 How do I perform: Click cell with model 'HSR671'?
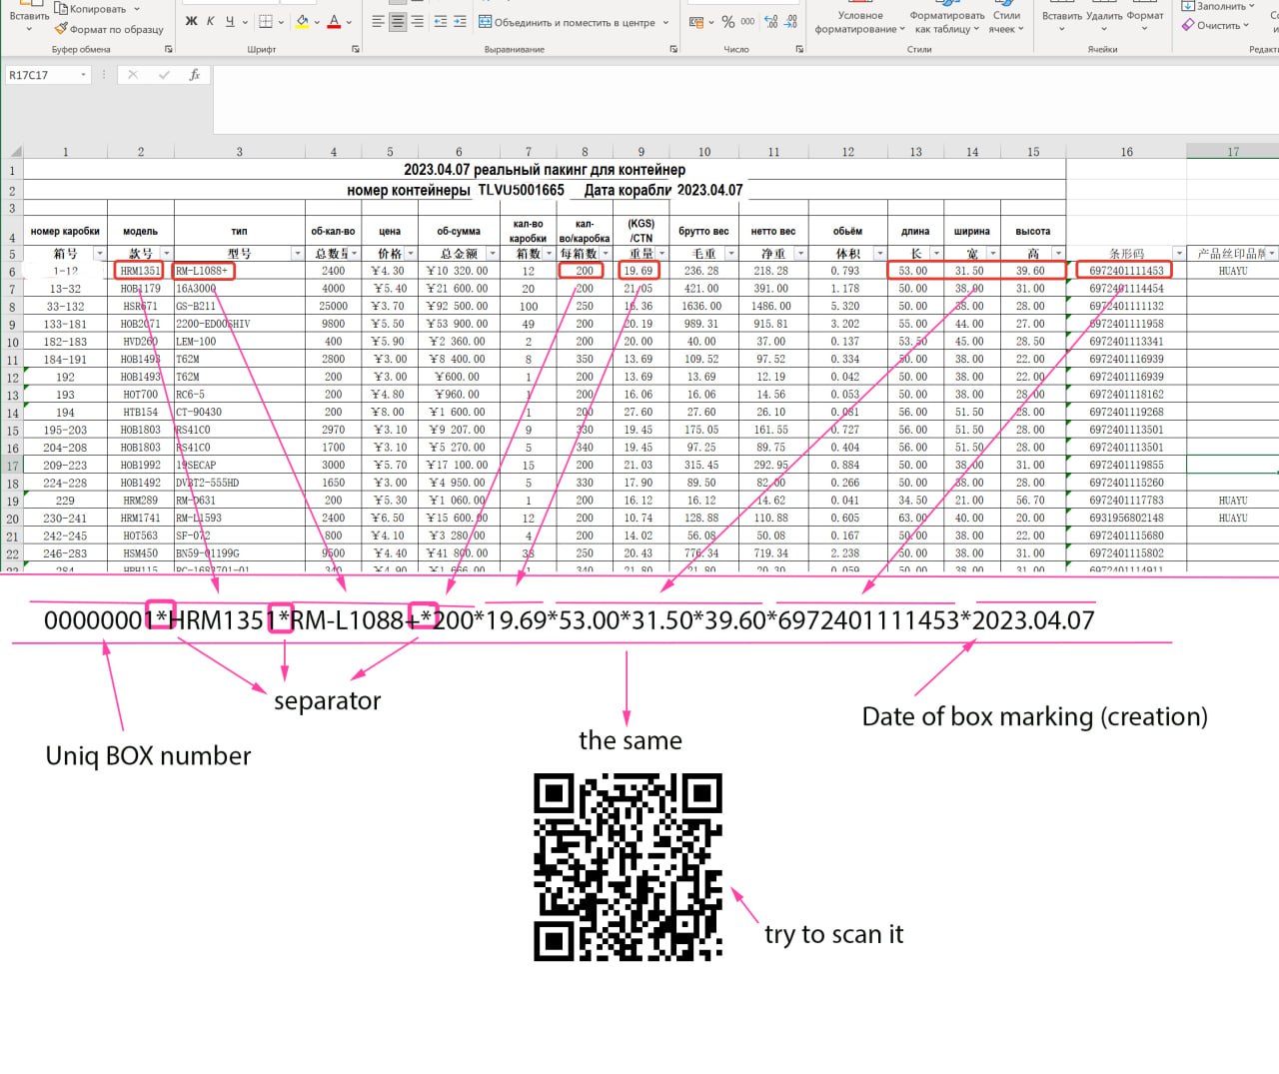point(140,307)
